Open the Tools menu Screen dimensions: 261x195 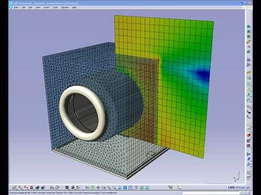coord(55,8)
